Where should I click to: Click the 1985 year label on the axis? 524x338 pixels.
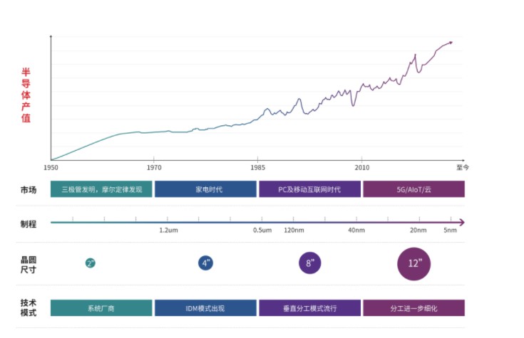[x=257, y=167]
